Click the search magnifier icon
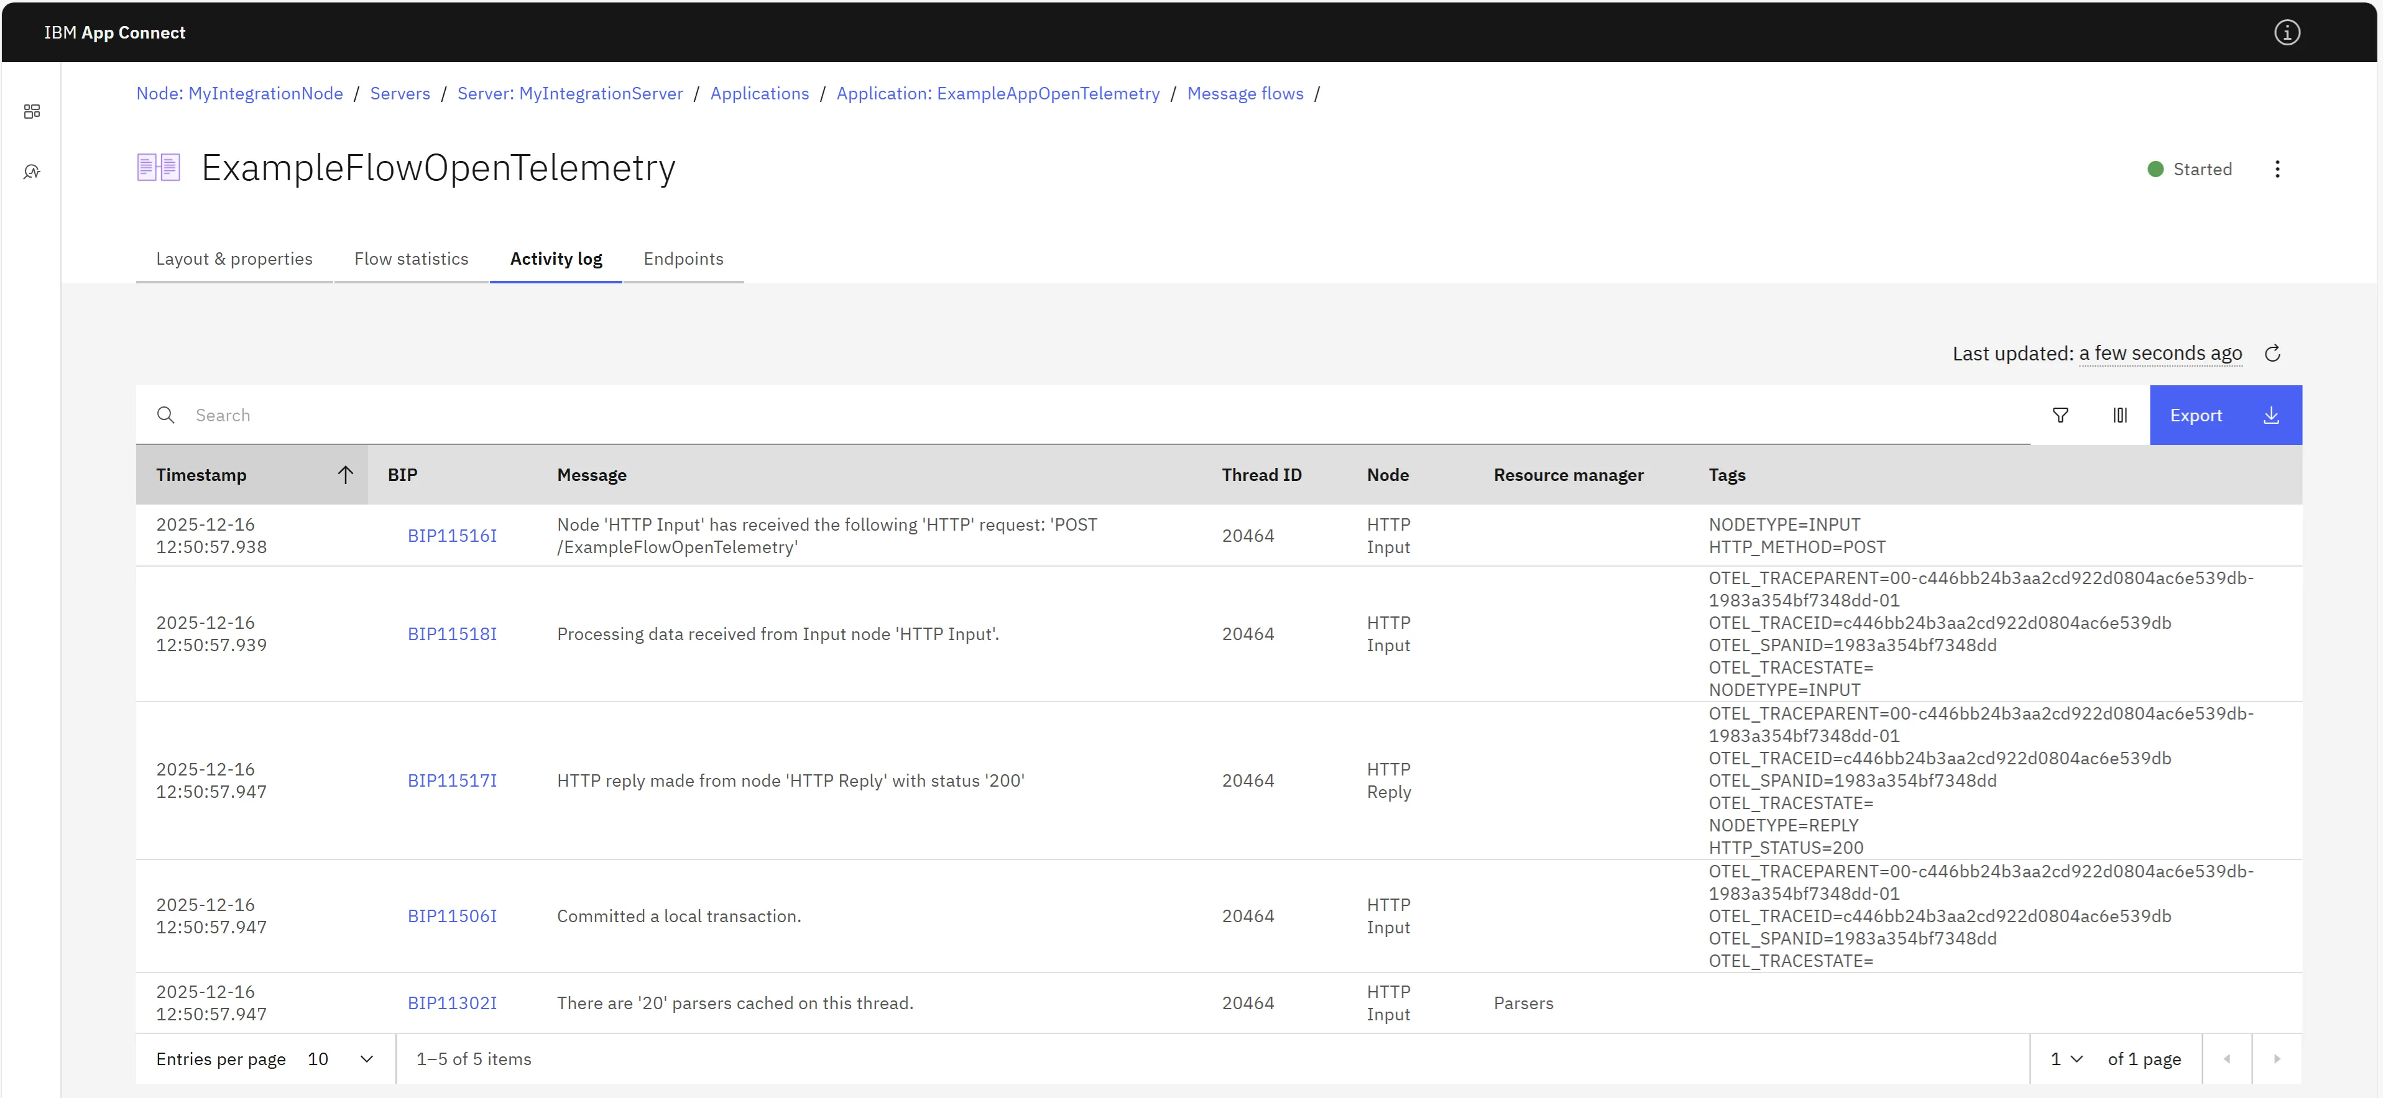The width and height of the screenshot is (2383, 1098). (165, 415)
